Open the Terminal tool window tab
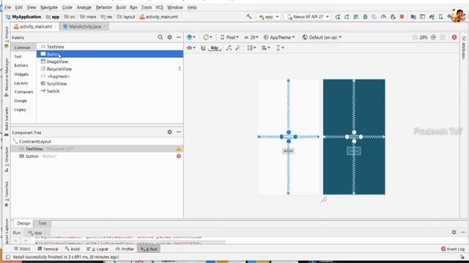This screenshot has width=469, height=263. click(x=48, y=248)
